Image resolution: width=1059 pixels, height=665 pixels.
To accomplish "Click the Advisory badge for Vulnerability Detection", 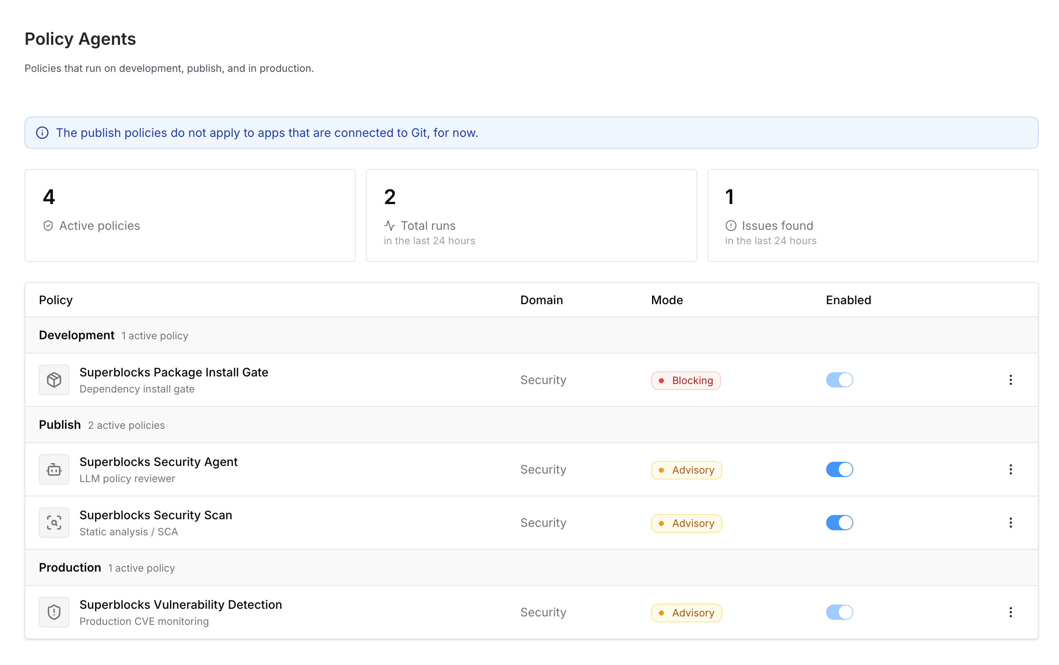I will 687,613.
